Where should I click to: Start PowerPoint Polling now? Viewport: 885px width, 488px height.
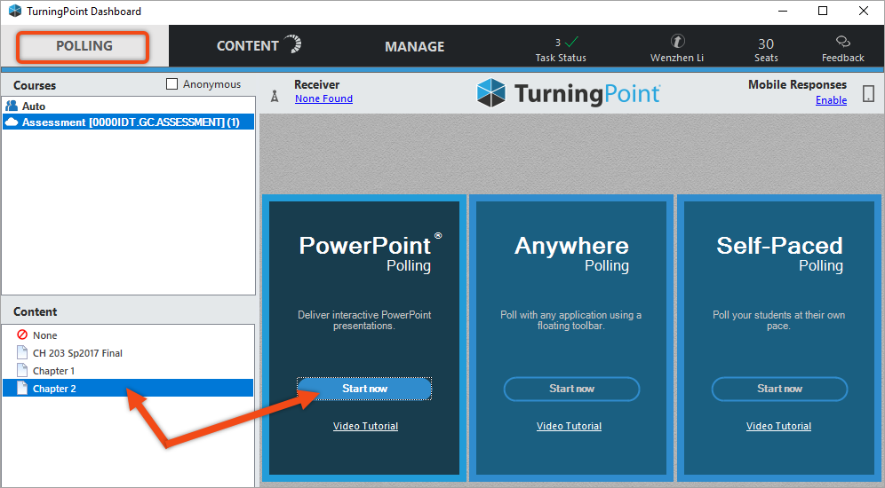click(x=364, y=389)
